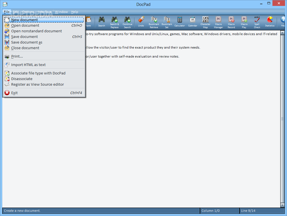287x216 pixels.
Task: Select Close document
Action: (44, 48)
